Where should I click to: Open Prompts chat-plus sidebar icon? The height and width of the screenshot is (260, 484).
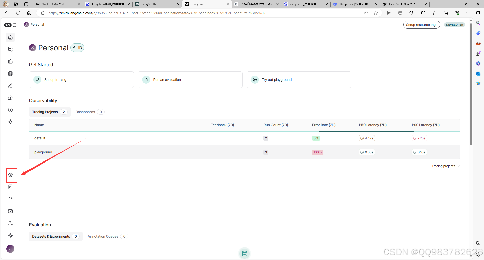tap(10, 98)
